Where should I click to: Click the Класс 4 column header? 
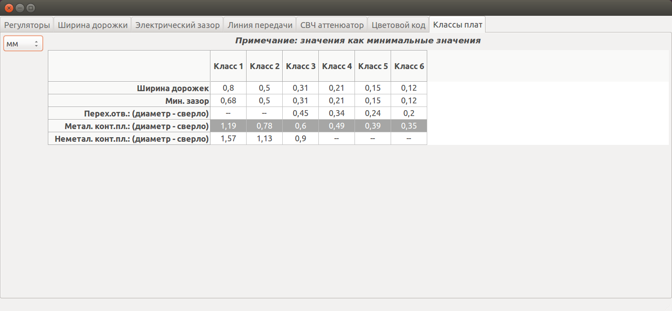click(x=337, y=66)
